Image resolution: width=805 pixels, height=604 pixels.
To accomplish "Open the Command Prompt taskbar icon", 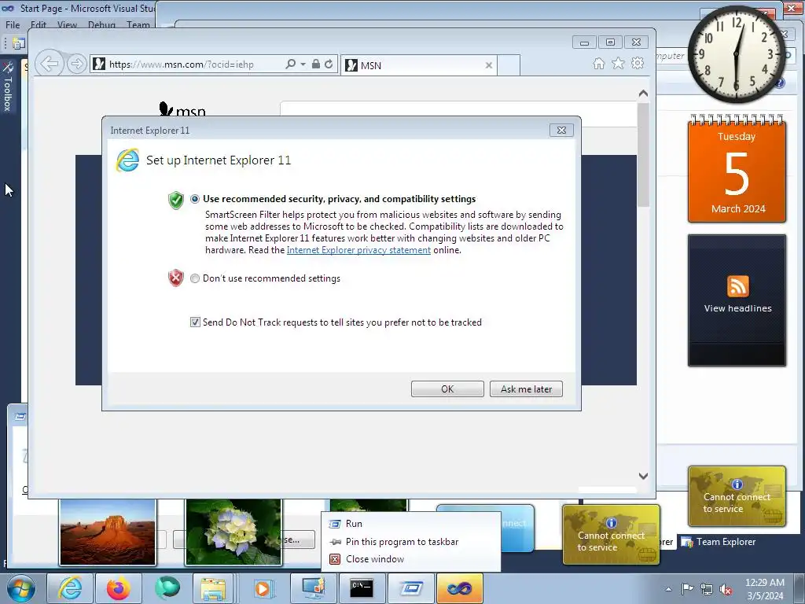I will [x=362, y=588].
